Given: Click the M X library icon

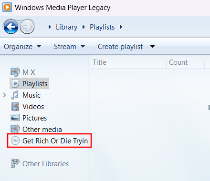Looking at the screenshot, I should (x=15, y=72).
